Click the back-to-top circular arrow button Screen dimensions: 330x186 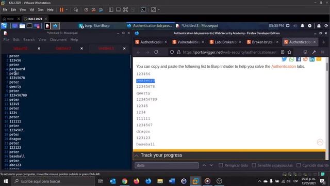click(320, 142)
